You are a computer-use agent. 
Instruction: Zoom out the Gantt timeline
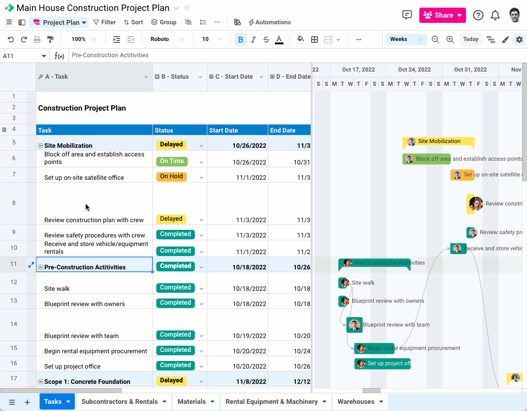click(x=435, y=40)
